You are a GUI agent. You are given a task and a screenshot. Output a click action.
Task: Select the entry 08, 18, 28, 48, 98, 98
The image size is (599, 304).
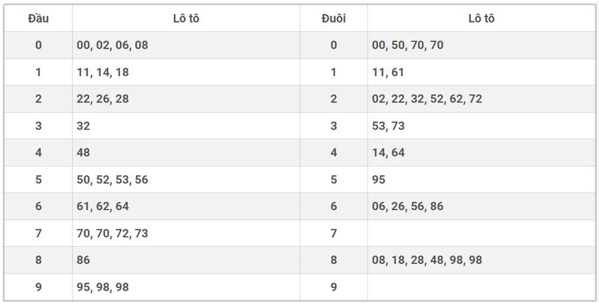(427, 260)
